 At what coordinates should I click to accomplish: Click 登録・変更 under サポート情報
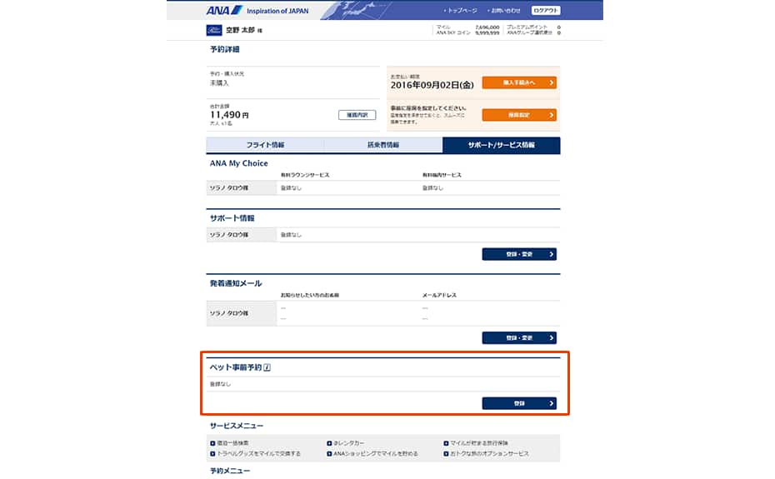(x=519, y=254)
